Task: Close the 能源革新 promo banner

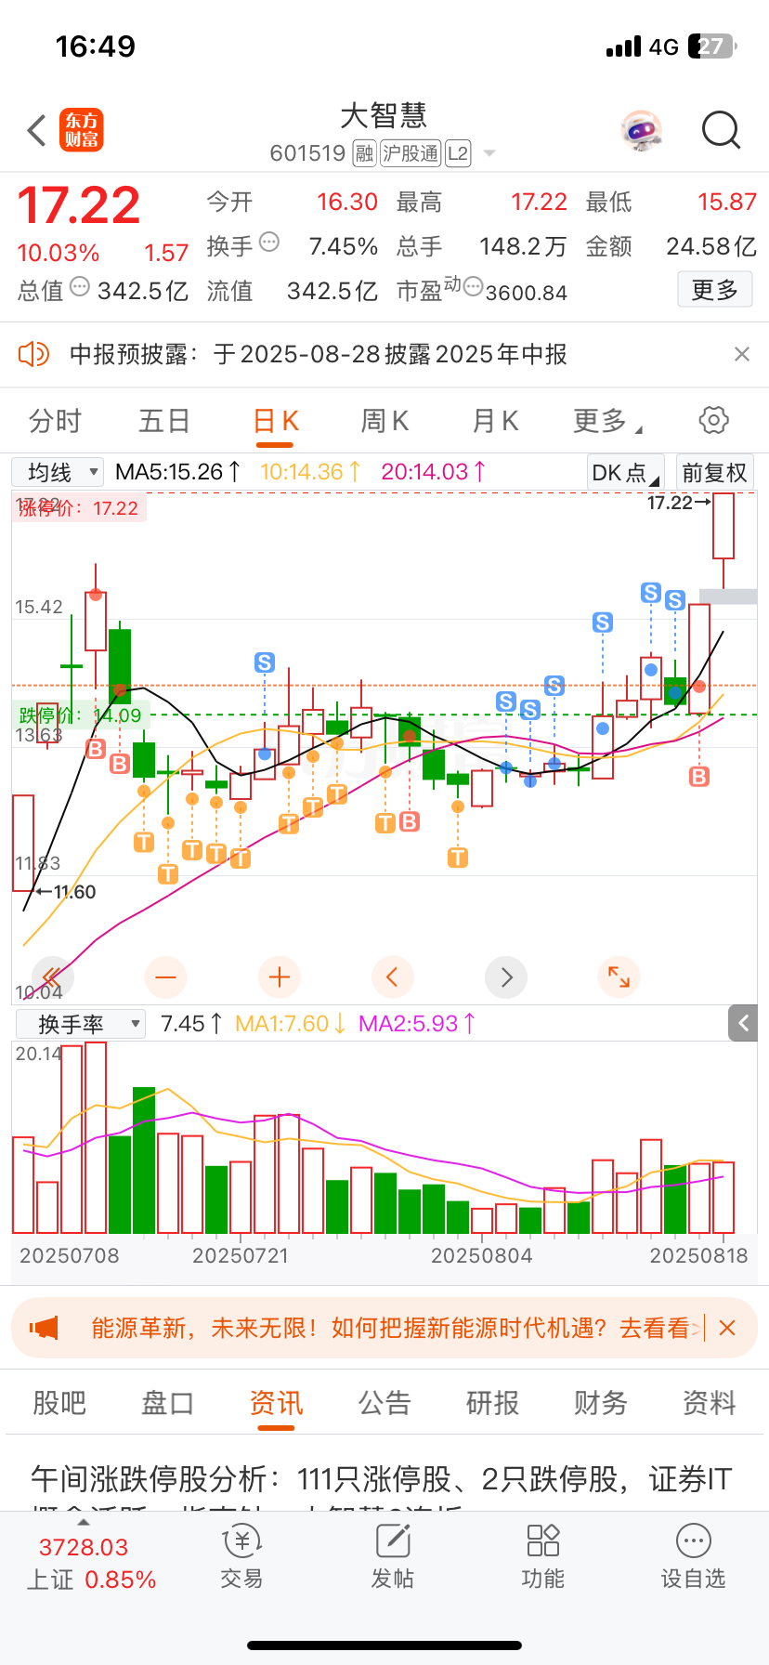Action: [x=727, y=1328]
